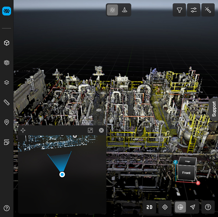
Task: Select the ruler measurement tool
Action: point(7,102)
